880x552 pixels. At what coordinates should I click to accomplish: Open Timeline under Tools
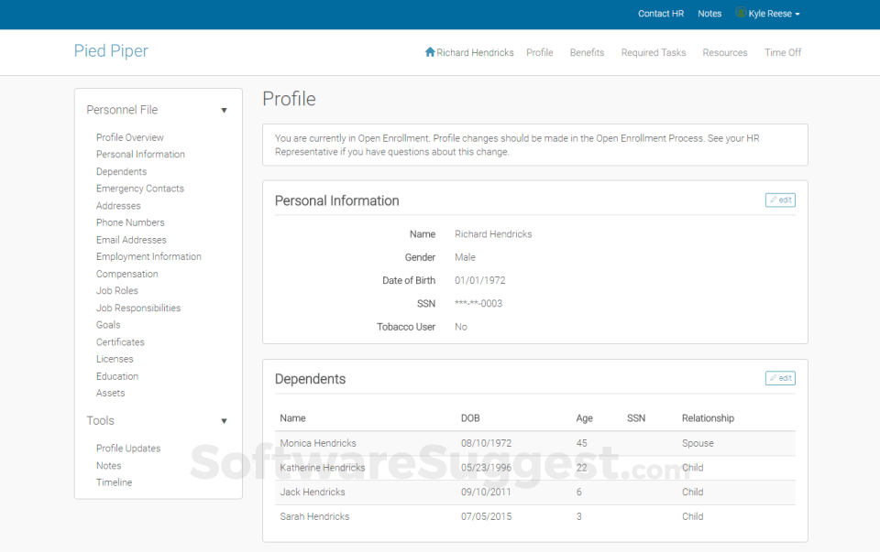click(114, 482)
